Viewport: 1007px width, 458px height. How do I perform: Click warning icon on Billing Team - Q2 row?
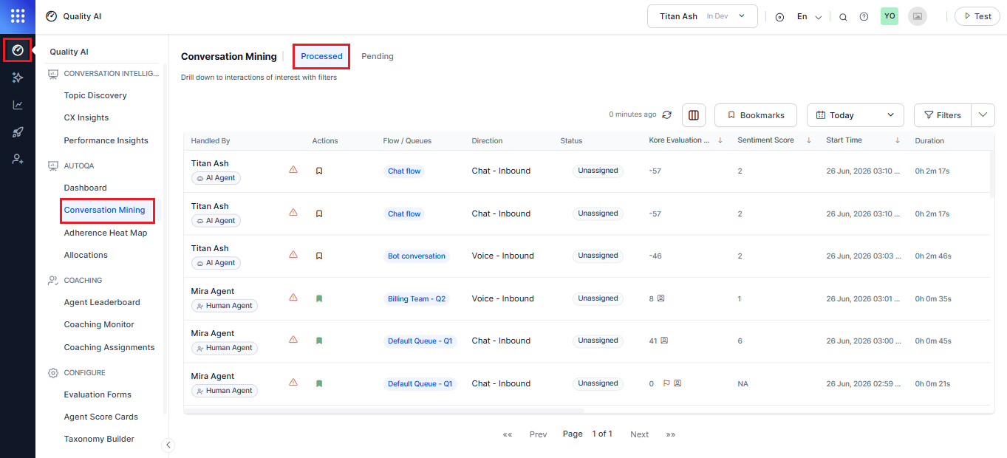(x=293, y=298)
